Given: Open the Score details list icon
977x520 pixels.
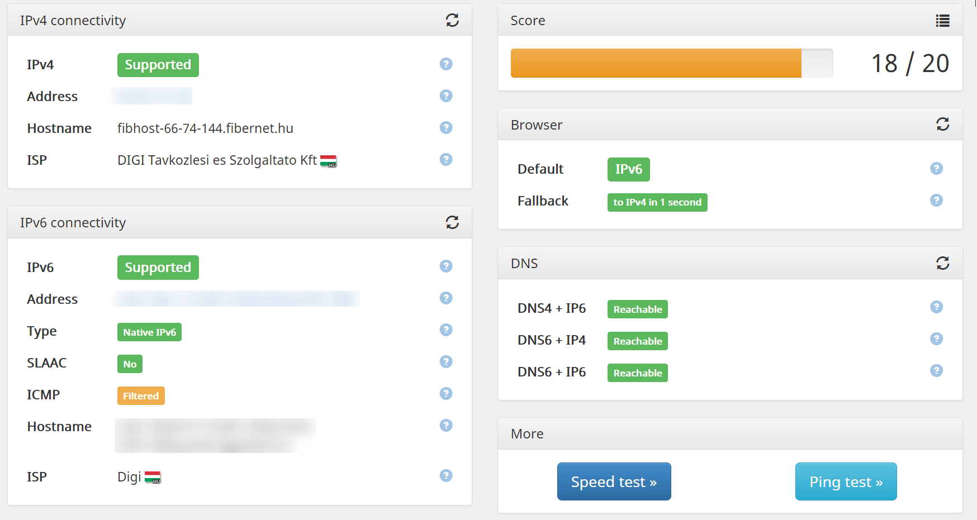Looking at the screenshot, I should 942,21.
